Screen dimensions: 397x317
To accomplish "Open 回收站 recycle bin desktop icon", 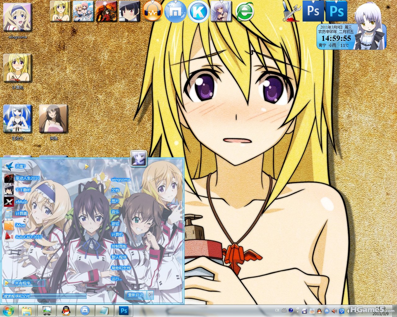I will point(17,119).
